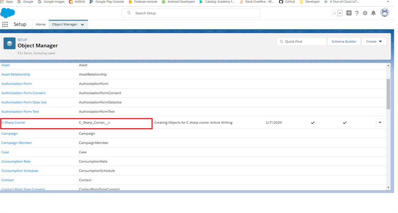The image size is (398, 213).
Task: Open the Asset Relationship object
Action: pyautogui.click(x=16, y=74)
